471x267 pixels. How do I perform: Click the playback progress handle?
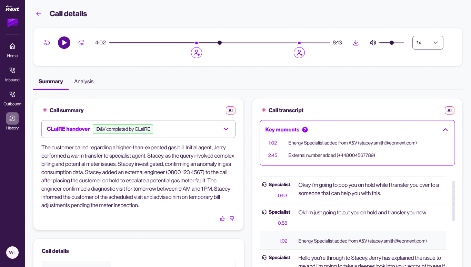click(x=220, y=43)
